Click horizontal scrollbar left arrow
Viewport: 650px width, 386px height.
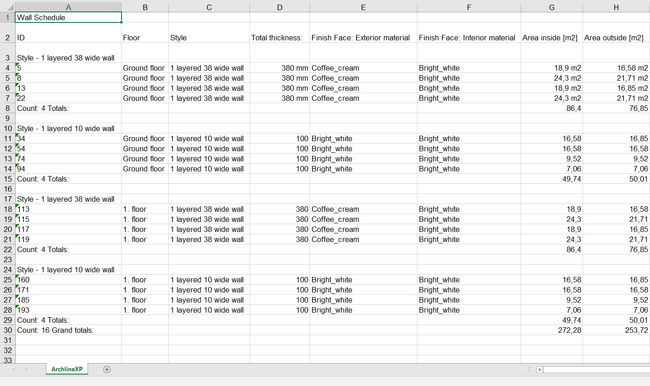pyautogui.click(x=539, y=369)
